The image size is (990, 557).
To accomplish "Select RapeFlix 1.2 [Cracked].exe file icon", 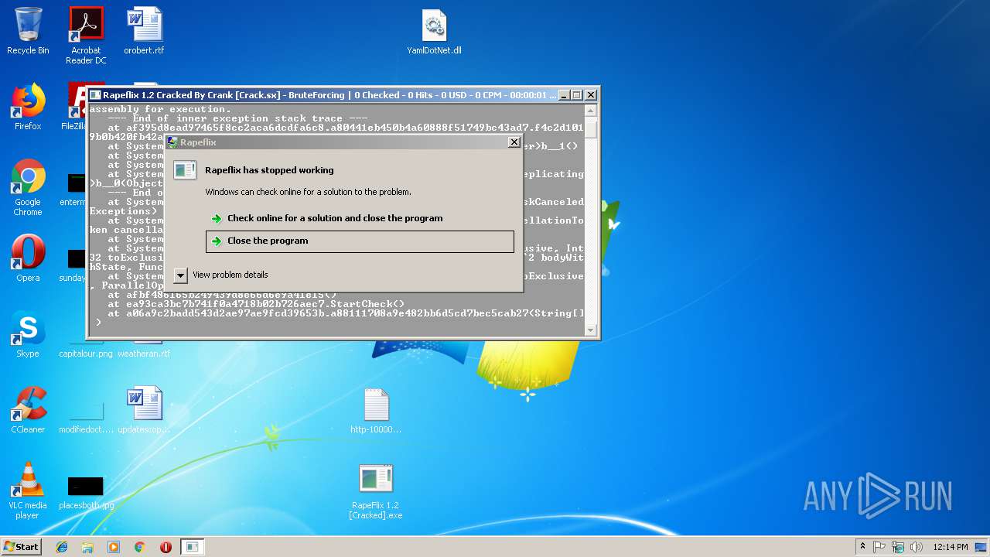I will point(376,491).
